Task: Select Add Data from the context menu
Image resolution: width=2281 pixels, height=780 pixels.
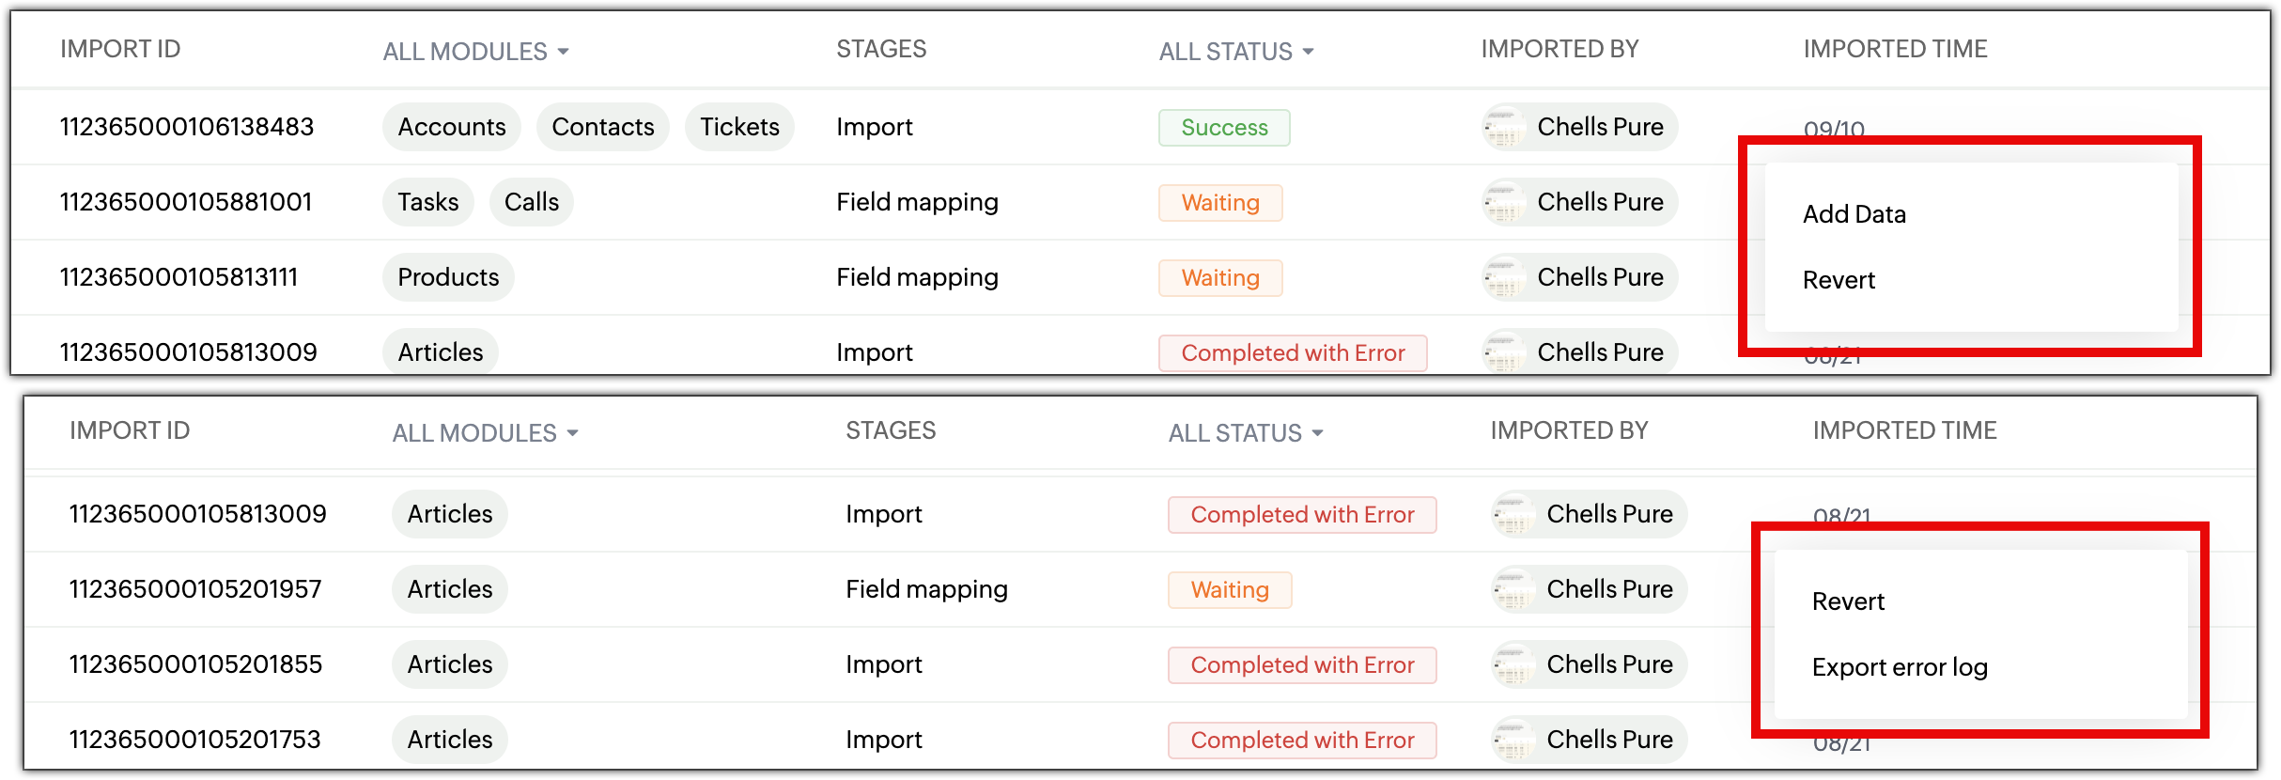Action: (x=1854, y=213)
